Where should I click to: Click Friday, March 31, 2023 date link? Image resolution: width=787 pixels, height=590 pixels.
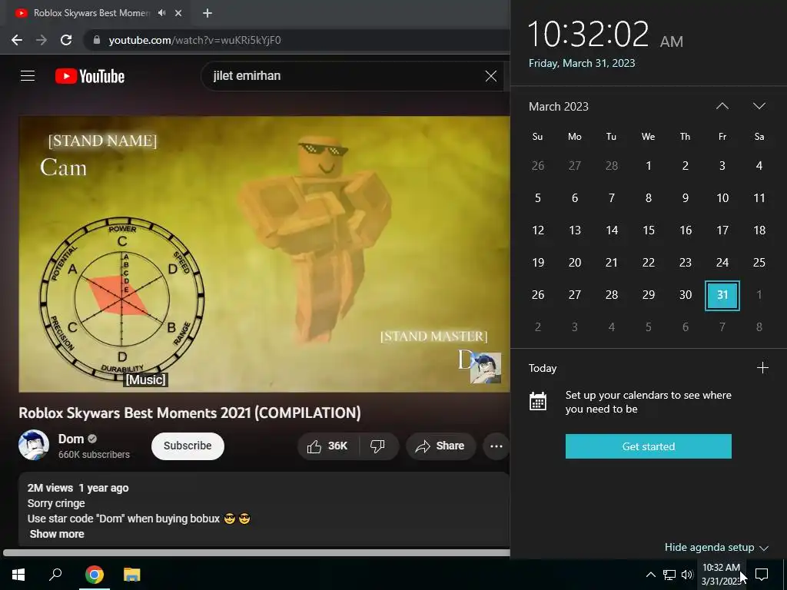point(582,63)
